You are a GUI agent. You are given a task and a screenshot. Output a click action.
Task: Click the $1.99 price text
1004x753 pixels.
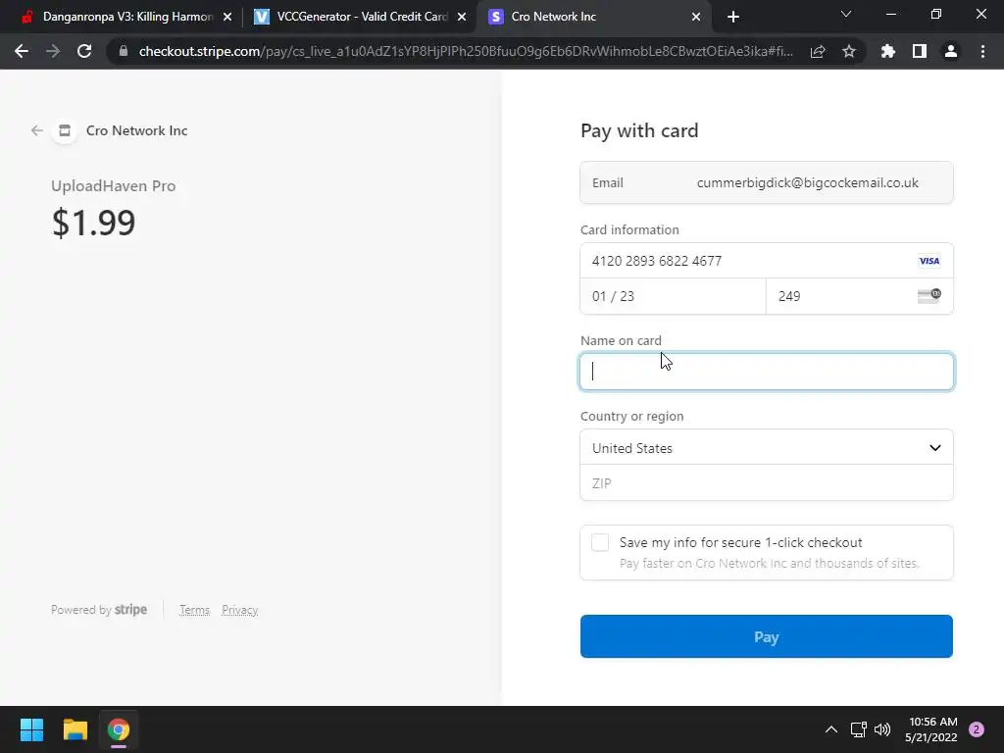coord(93,223)
